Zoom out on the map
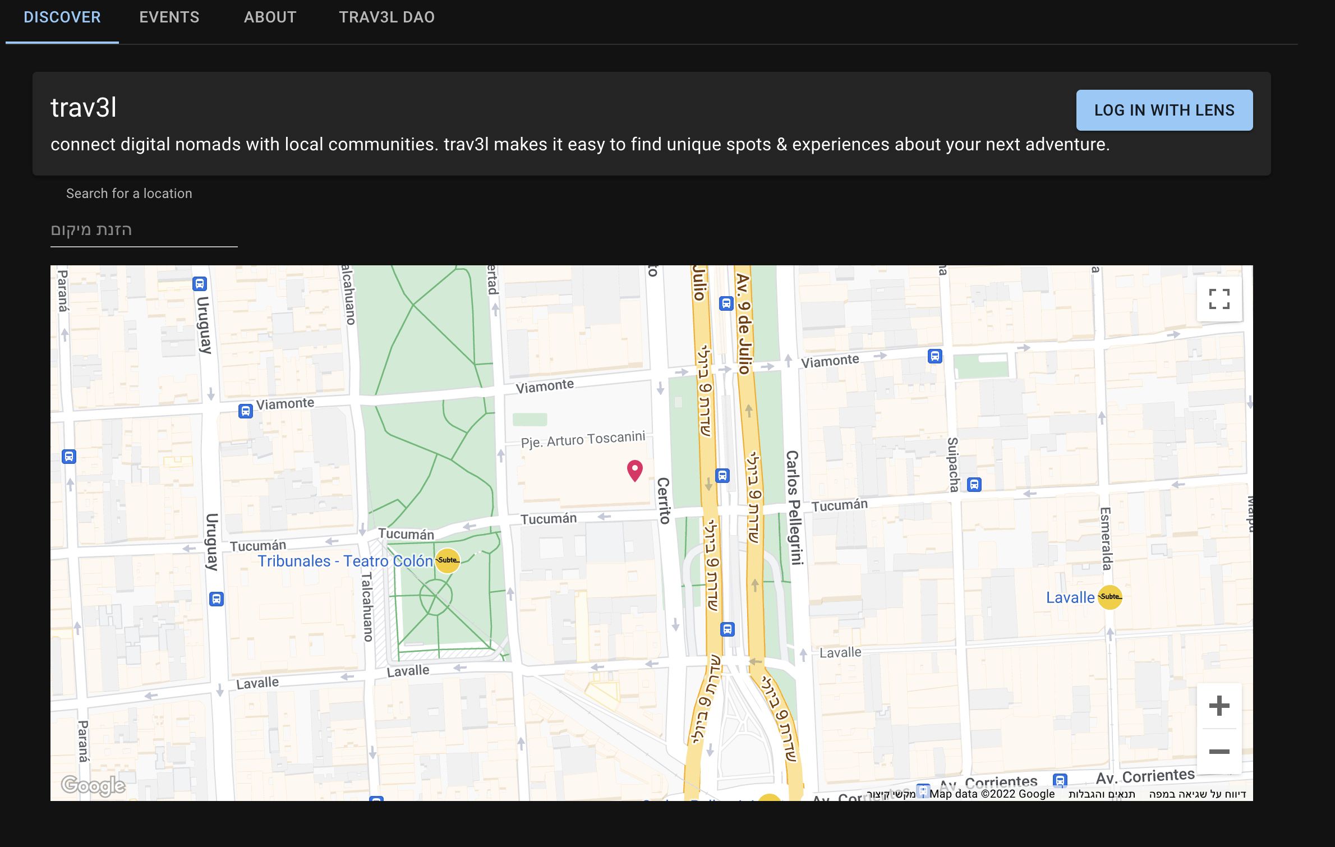The height and width of the screenshot is (847, 1335). pos(1219,751)
